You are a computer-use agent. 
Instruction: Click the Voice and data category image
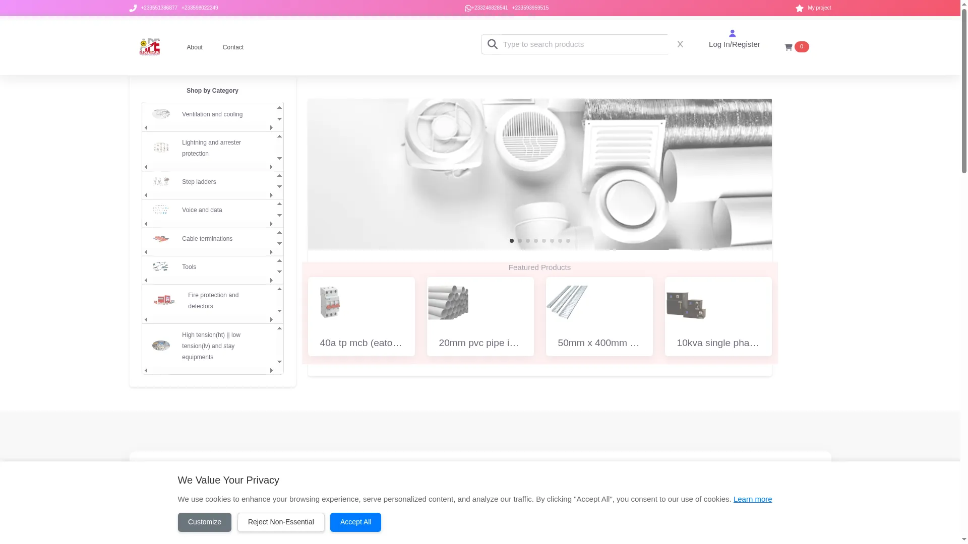[x=161, y=210]
